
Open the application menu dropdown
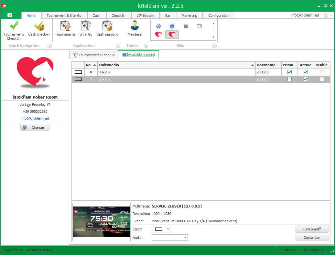coord(11,15)
